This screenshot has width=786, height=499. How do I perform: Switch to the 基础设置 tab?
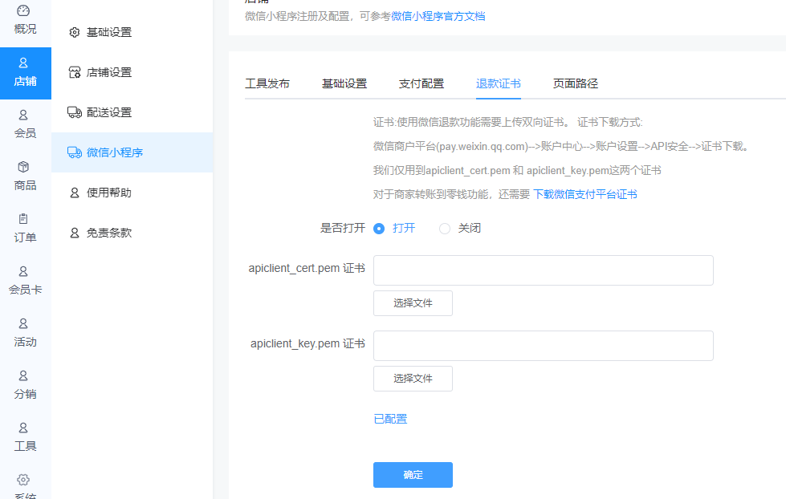[344, 83]
